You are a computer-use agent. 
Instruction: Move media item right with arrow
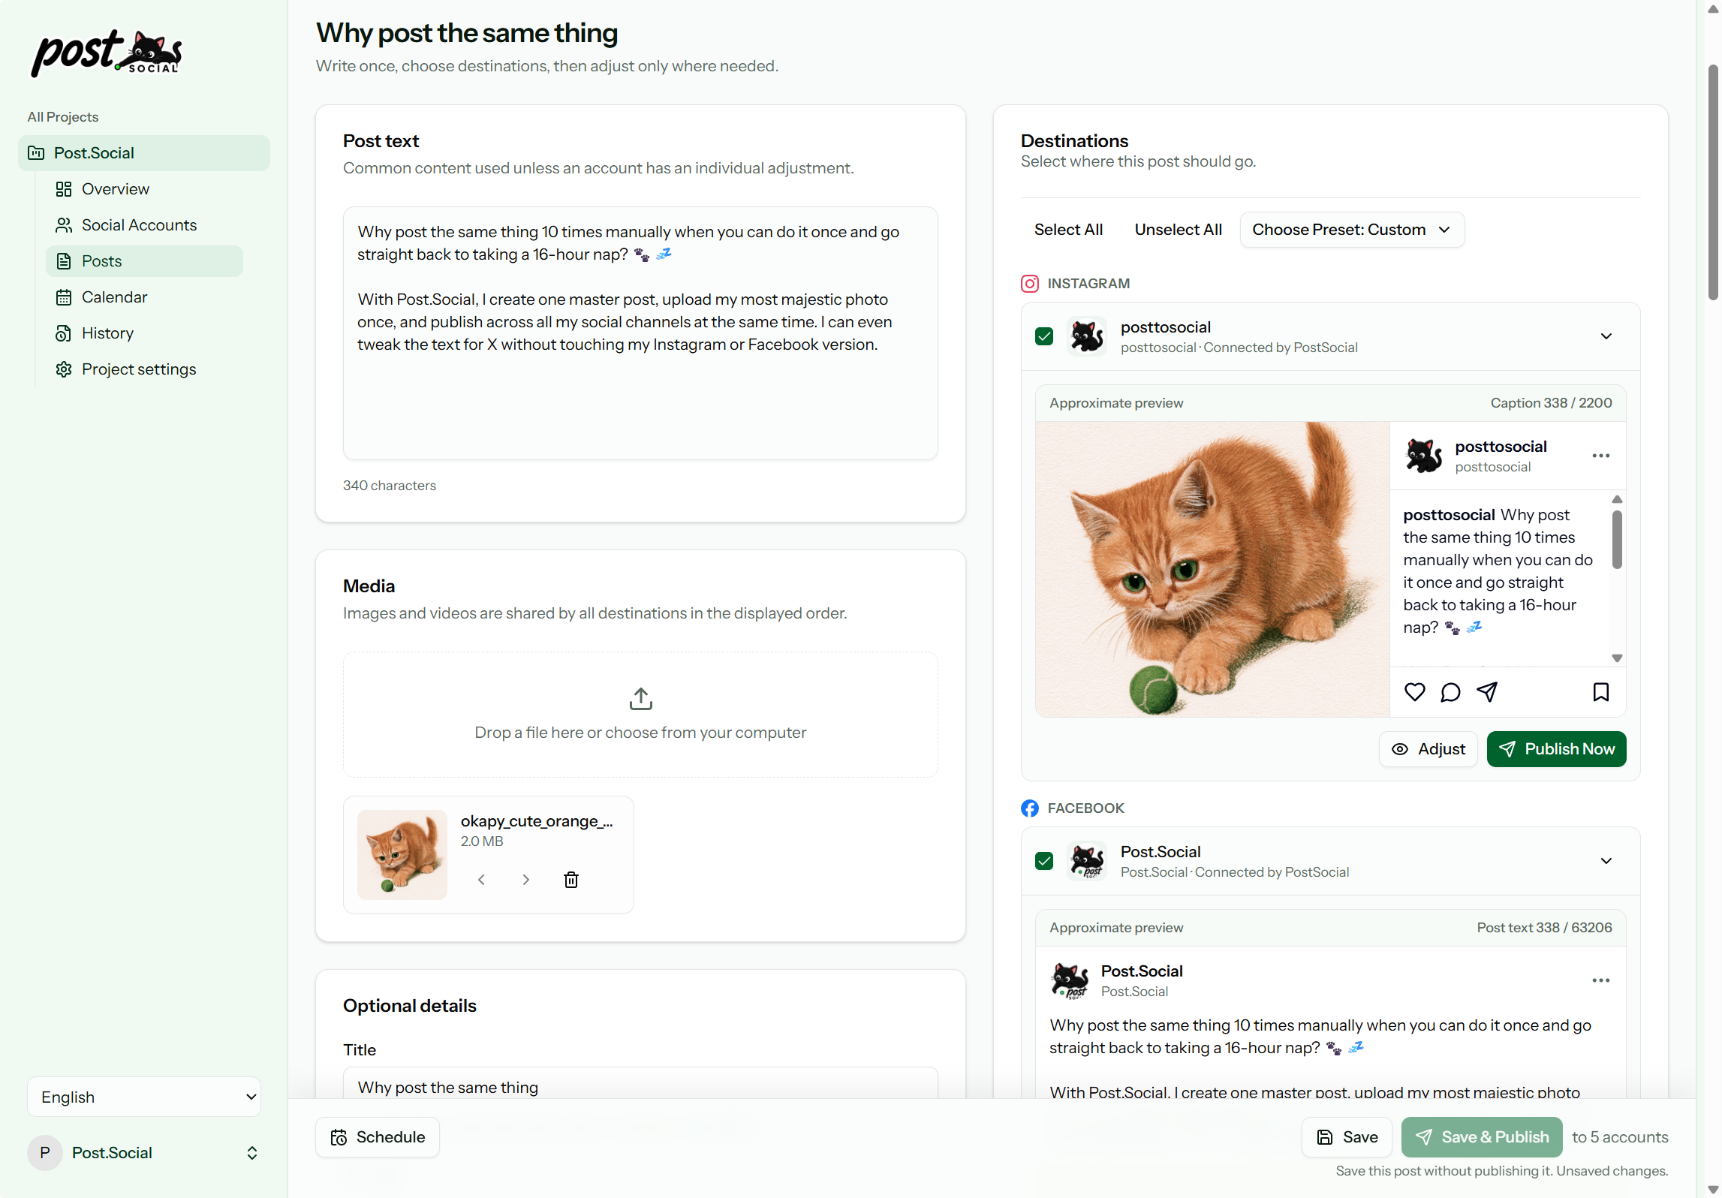point(526,880)
